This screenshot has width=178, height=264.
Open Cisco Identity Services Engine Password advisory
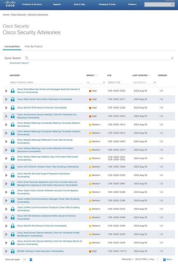pyautogui.click(x=43, y=175)
